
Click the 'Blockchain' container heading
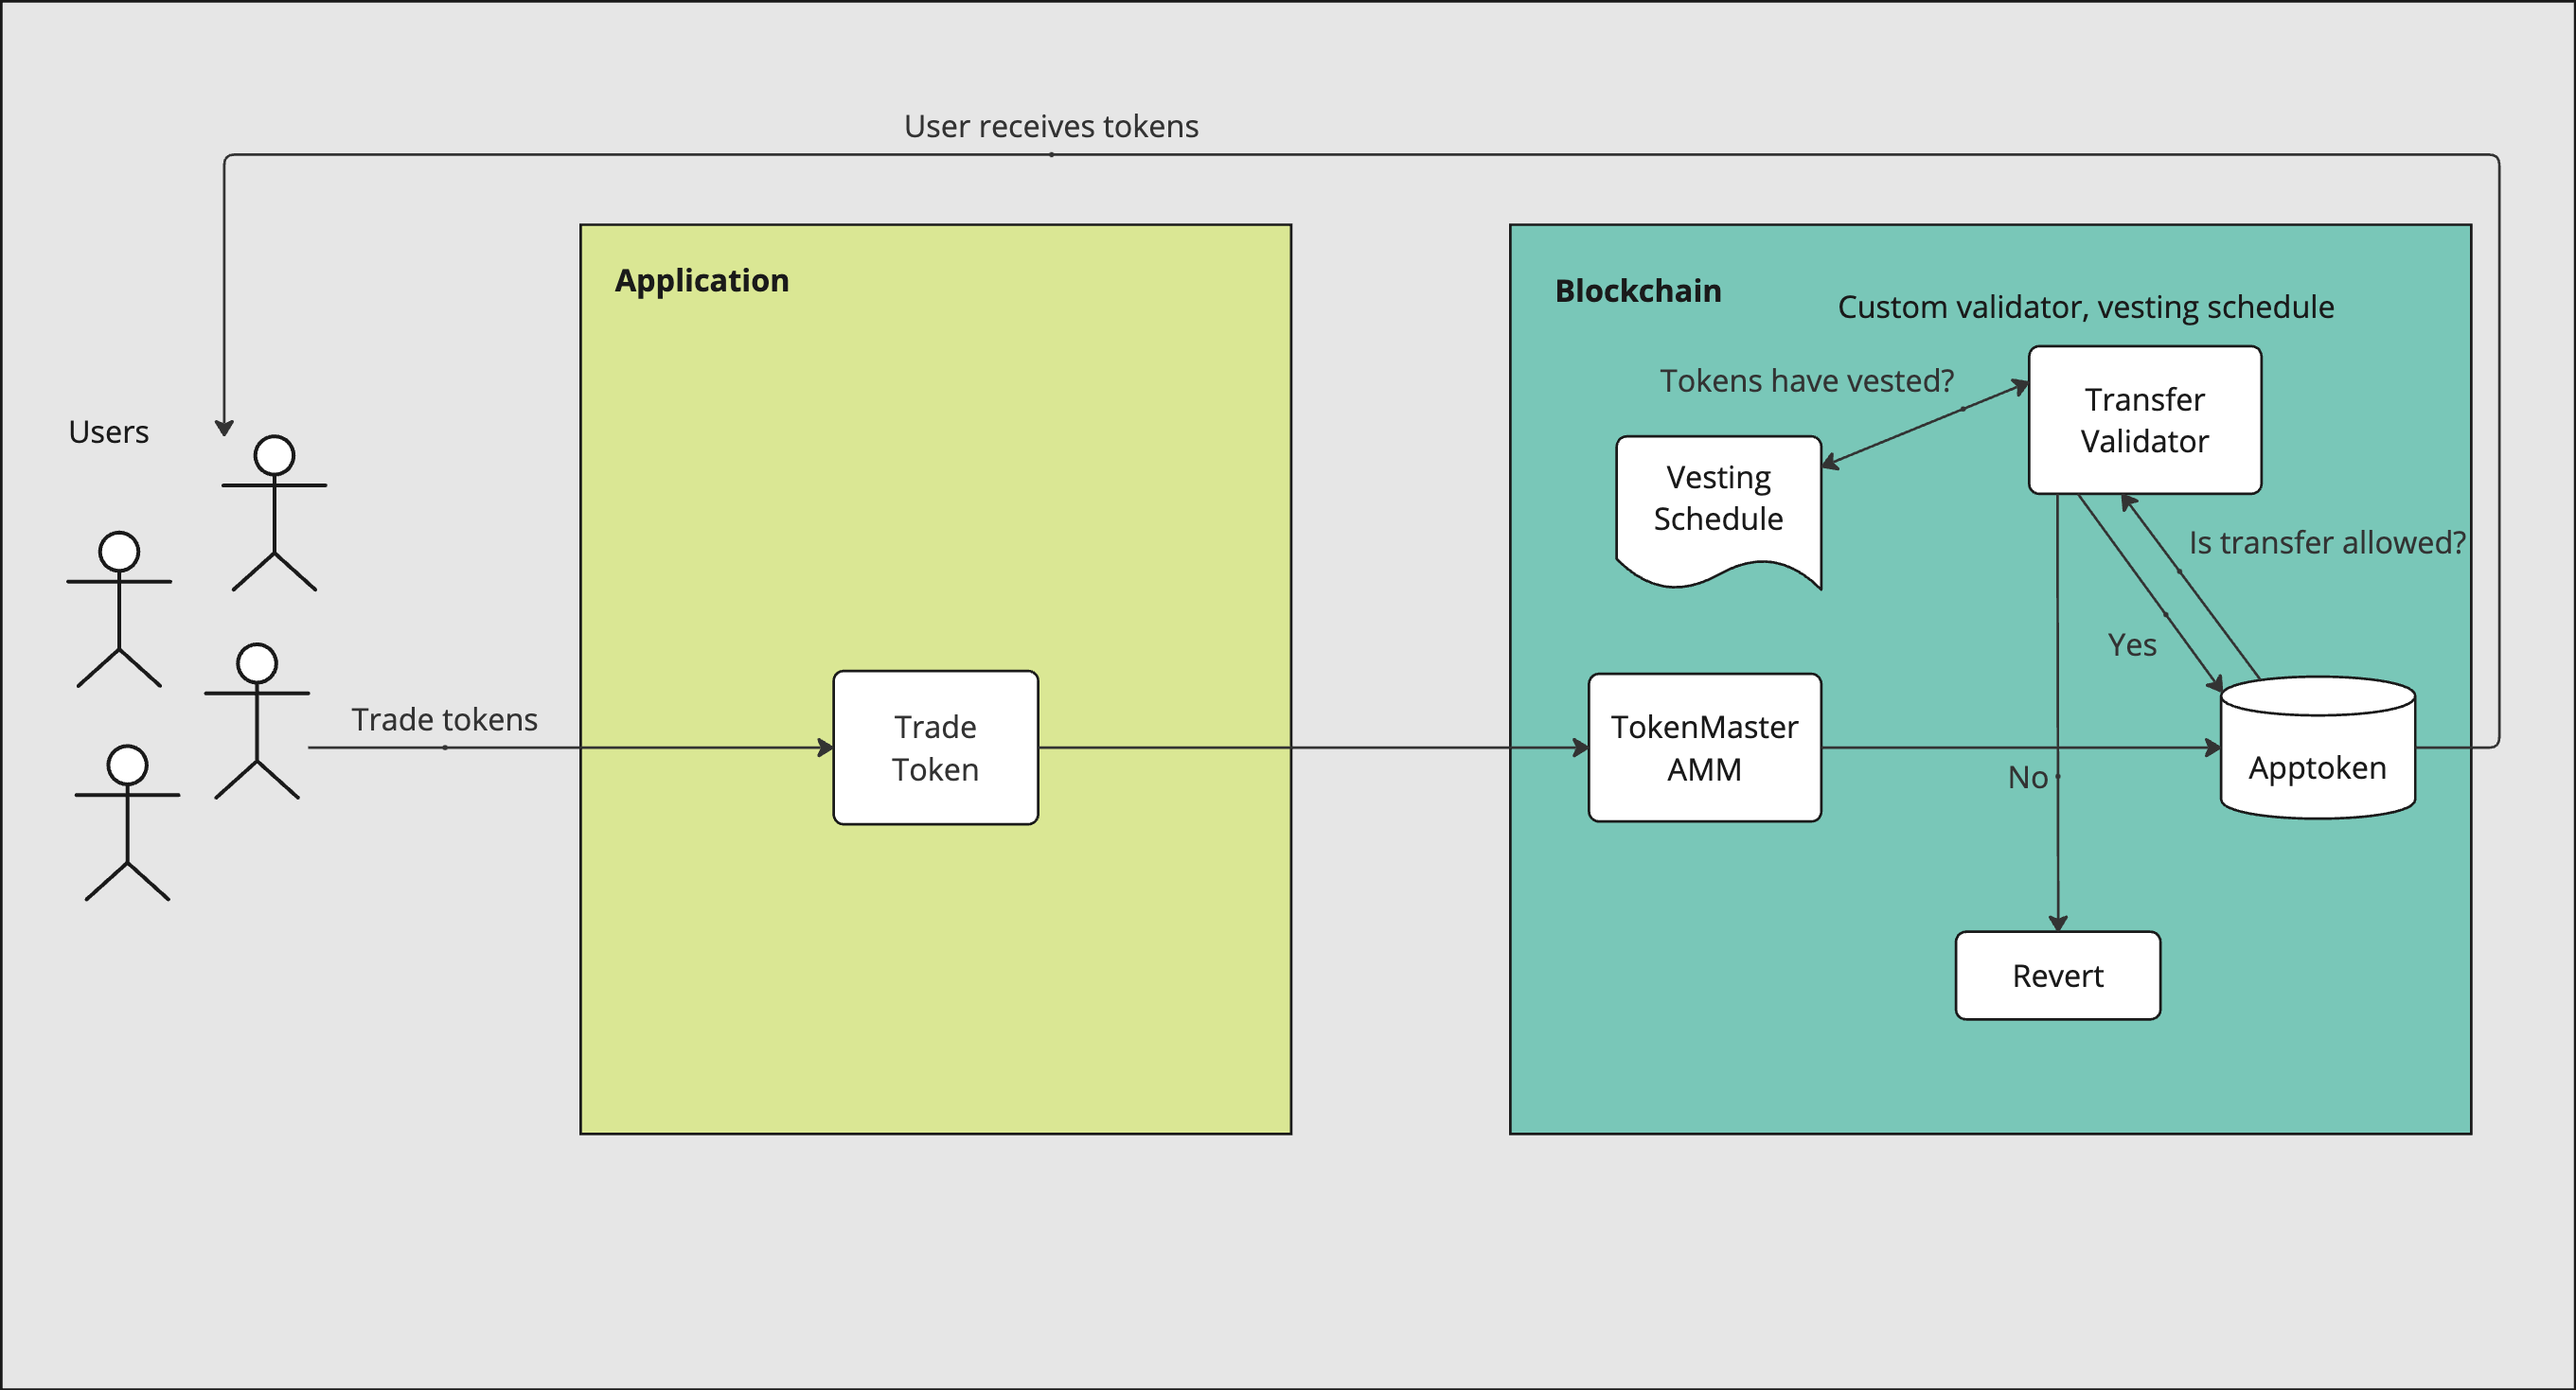point(1637,290)
